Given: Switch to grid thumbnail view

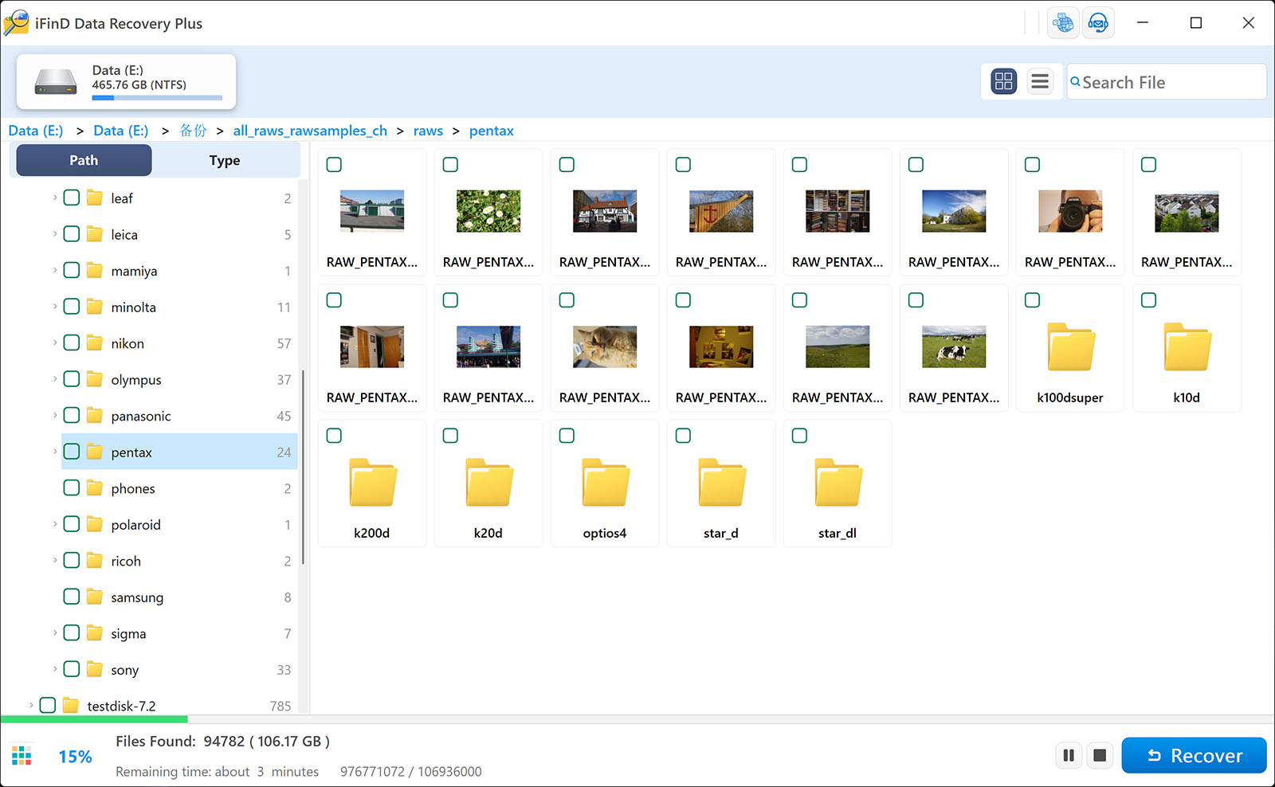Looking at the screenshot, I should click(x=1004, y=81).
